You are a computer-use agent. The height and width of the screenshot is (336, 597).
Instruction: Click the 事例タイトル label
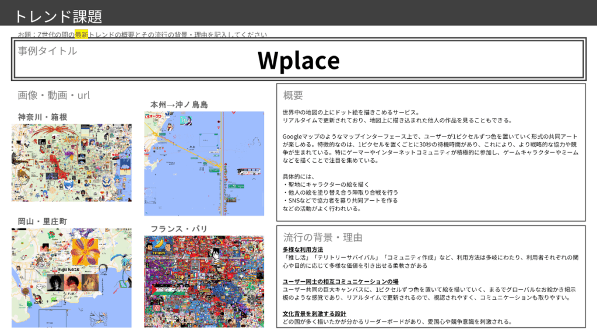pyautogui.click(x=47, y=51)
